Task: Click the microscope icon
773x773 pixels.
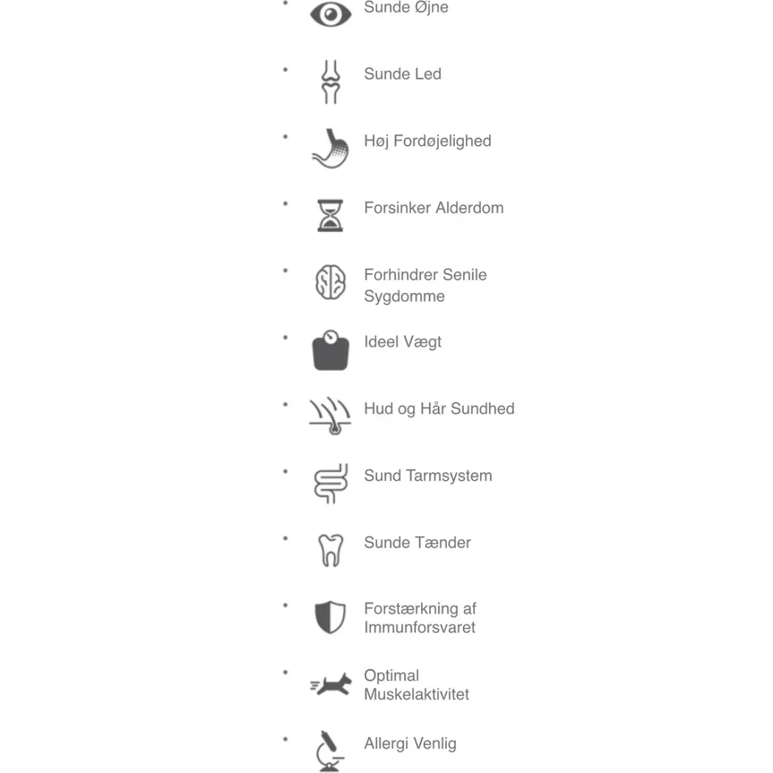Action: click(x=331, y=751)
